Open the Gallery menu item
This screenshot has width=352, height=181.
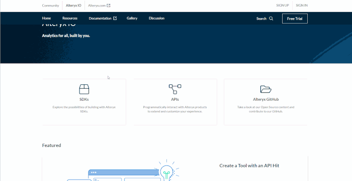(132, 19)
